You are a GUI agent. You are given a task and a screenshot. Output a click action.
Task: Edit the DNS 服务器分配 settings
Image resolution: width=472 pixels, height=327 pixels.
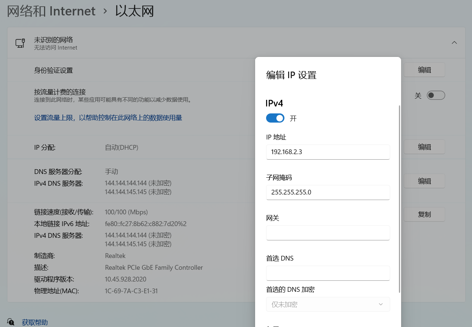point(424,181)
